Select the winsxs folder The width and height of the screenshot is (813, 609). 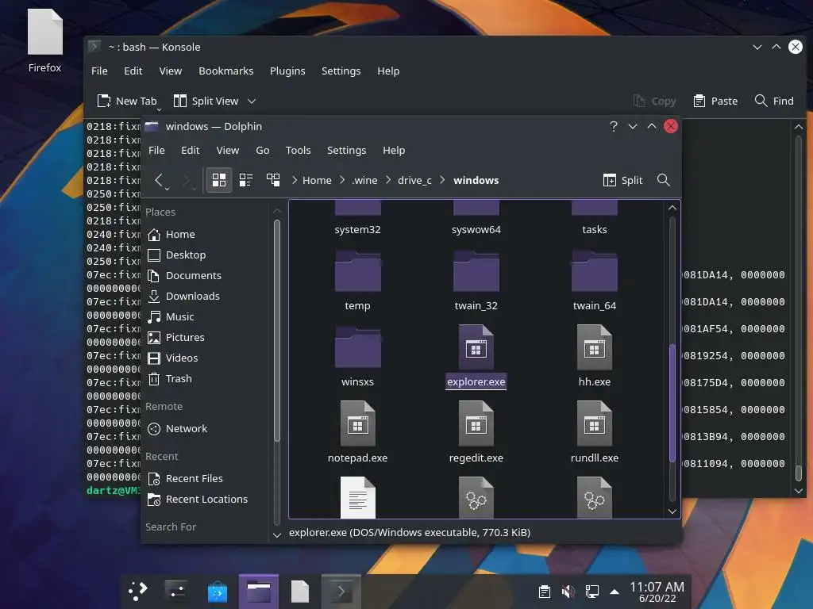357,356
